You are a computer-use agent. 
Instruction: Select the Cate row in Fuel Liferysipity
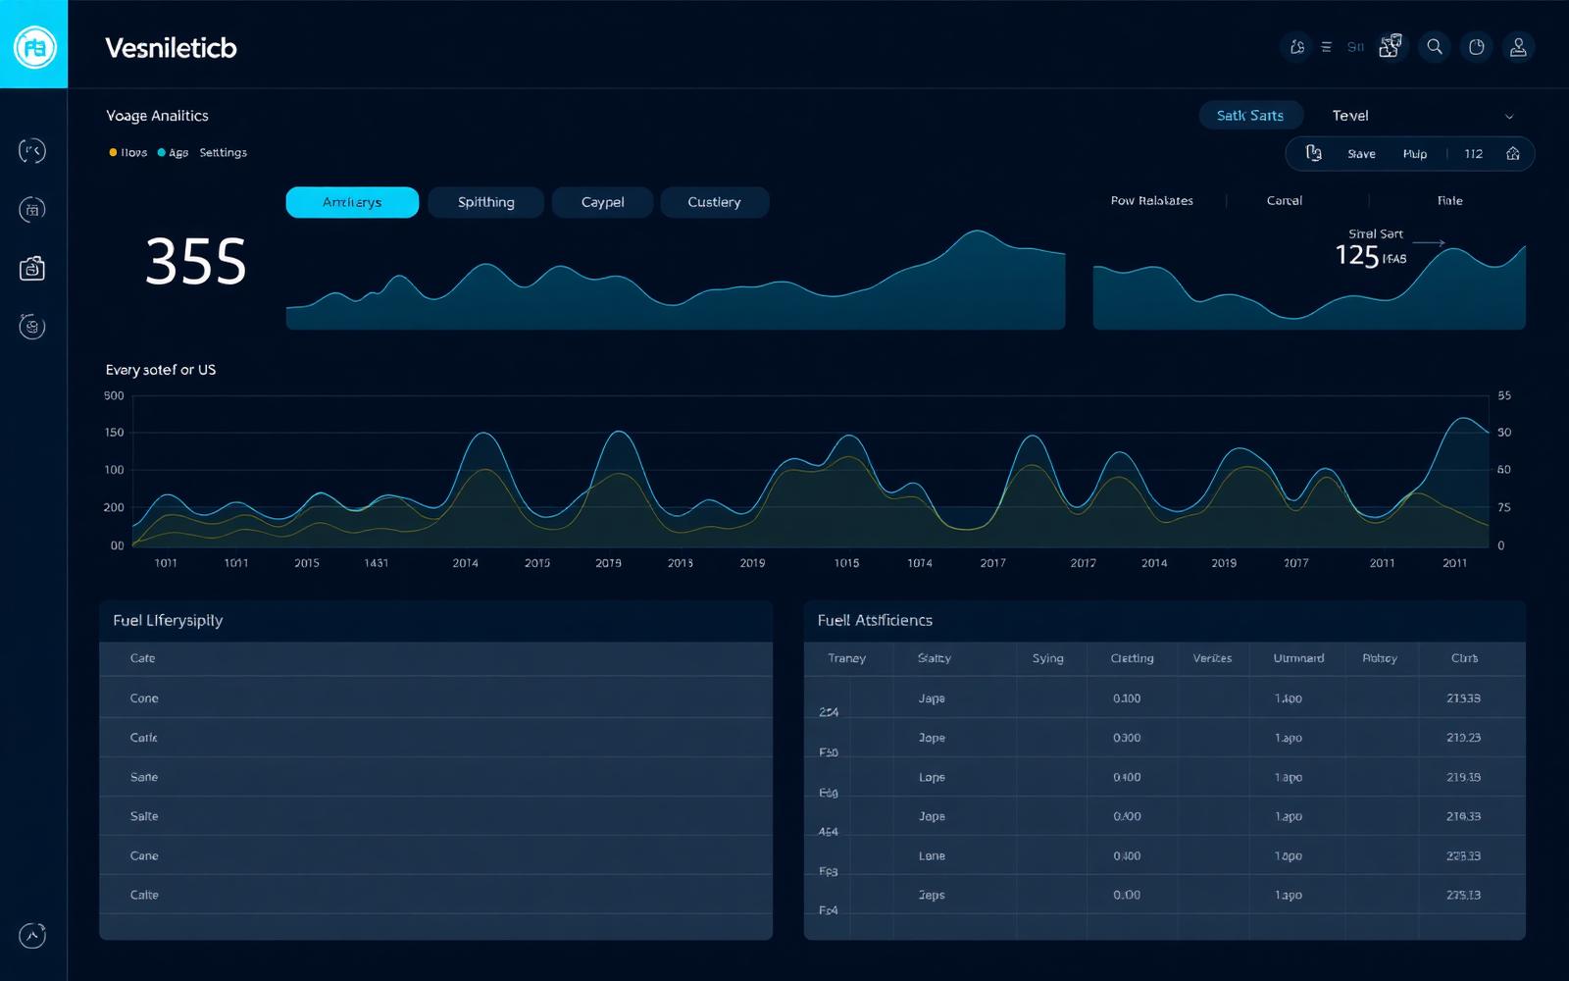coord(435,658)
